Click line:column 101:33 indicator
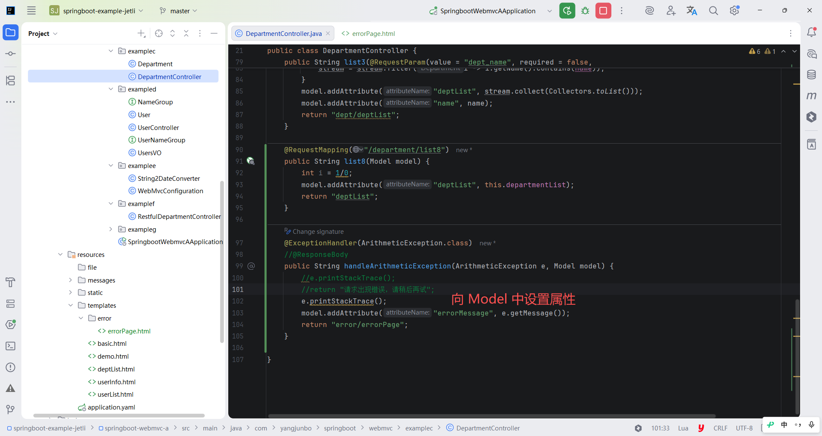Screen dimensions: 822x436 click(x=660, y=428)
